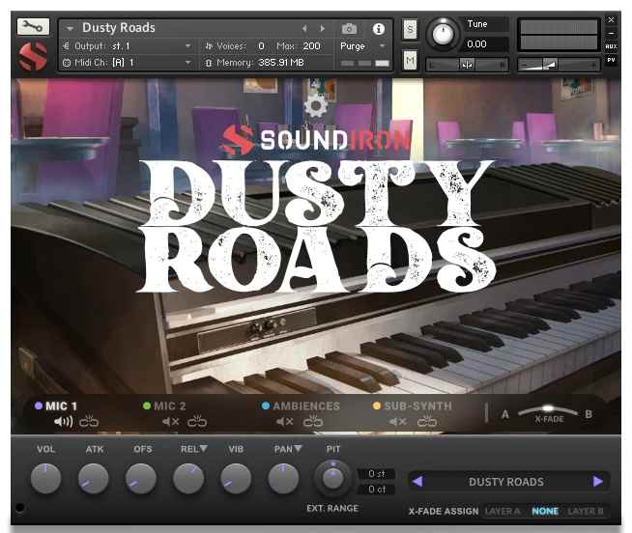Set X-Fade assign to NONE
The height and width of the screenshot is (533, 632).
point(545,512)
